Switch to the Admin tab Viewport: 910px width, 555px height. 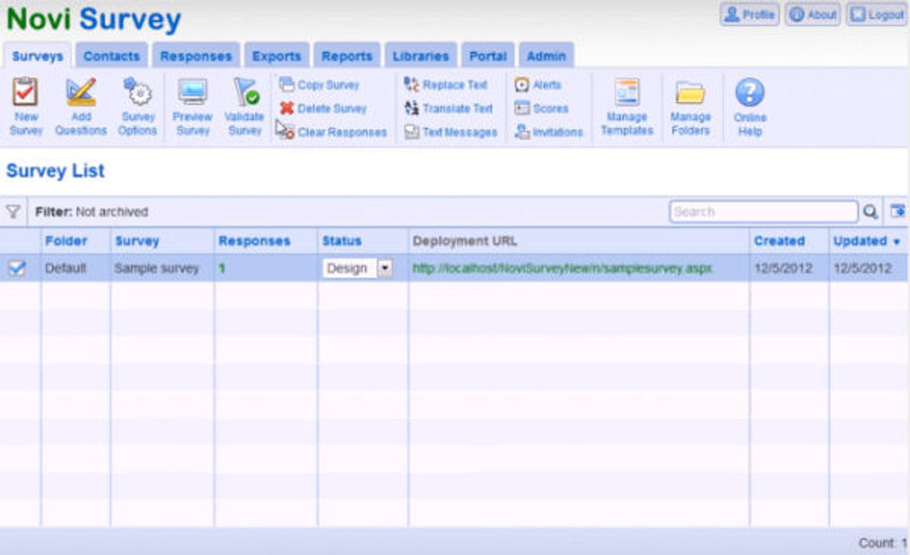(x=546, y=56)
